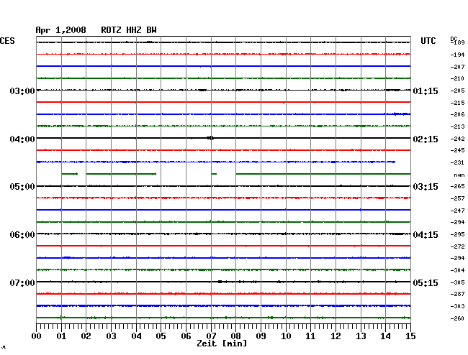Select the 05:00 local time label
468x355 pixels.
[x=22, y=187]
